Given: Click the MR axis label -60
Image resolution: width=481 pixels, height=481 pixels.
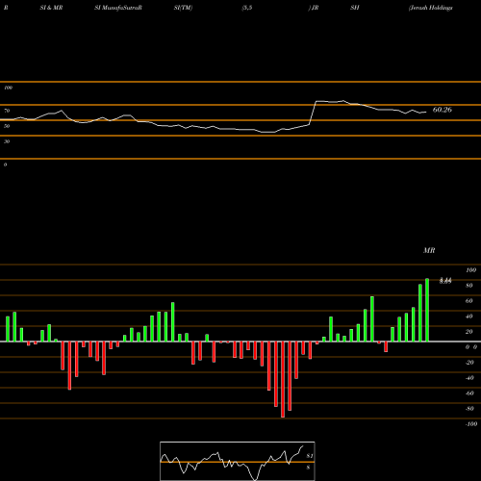Looking at the screenshot, I should [x=469, y=393].
